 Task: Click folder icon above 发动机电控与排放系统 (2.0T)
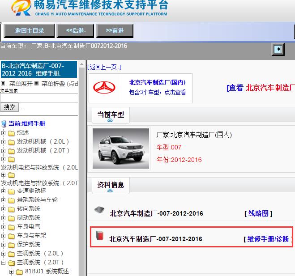click(11, 175)
